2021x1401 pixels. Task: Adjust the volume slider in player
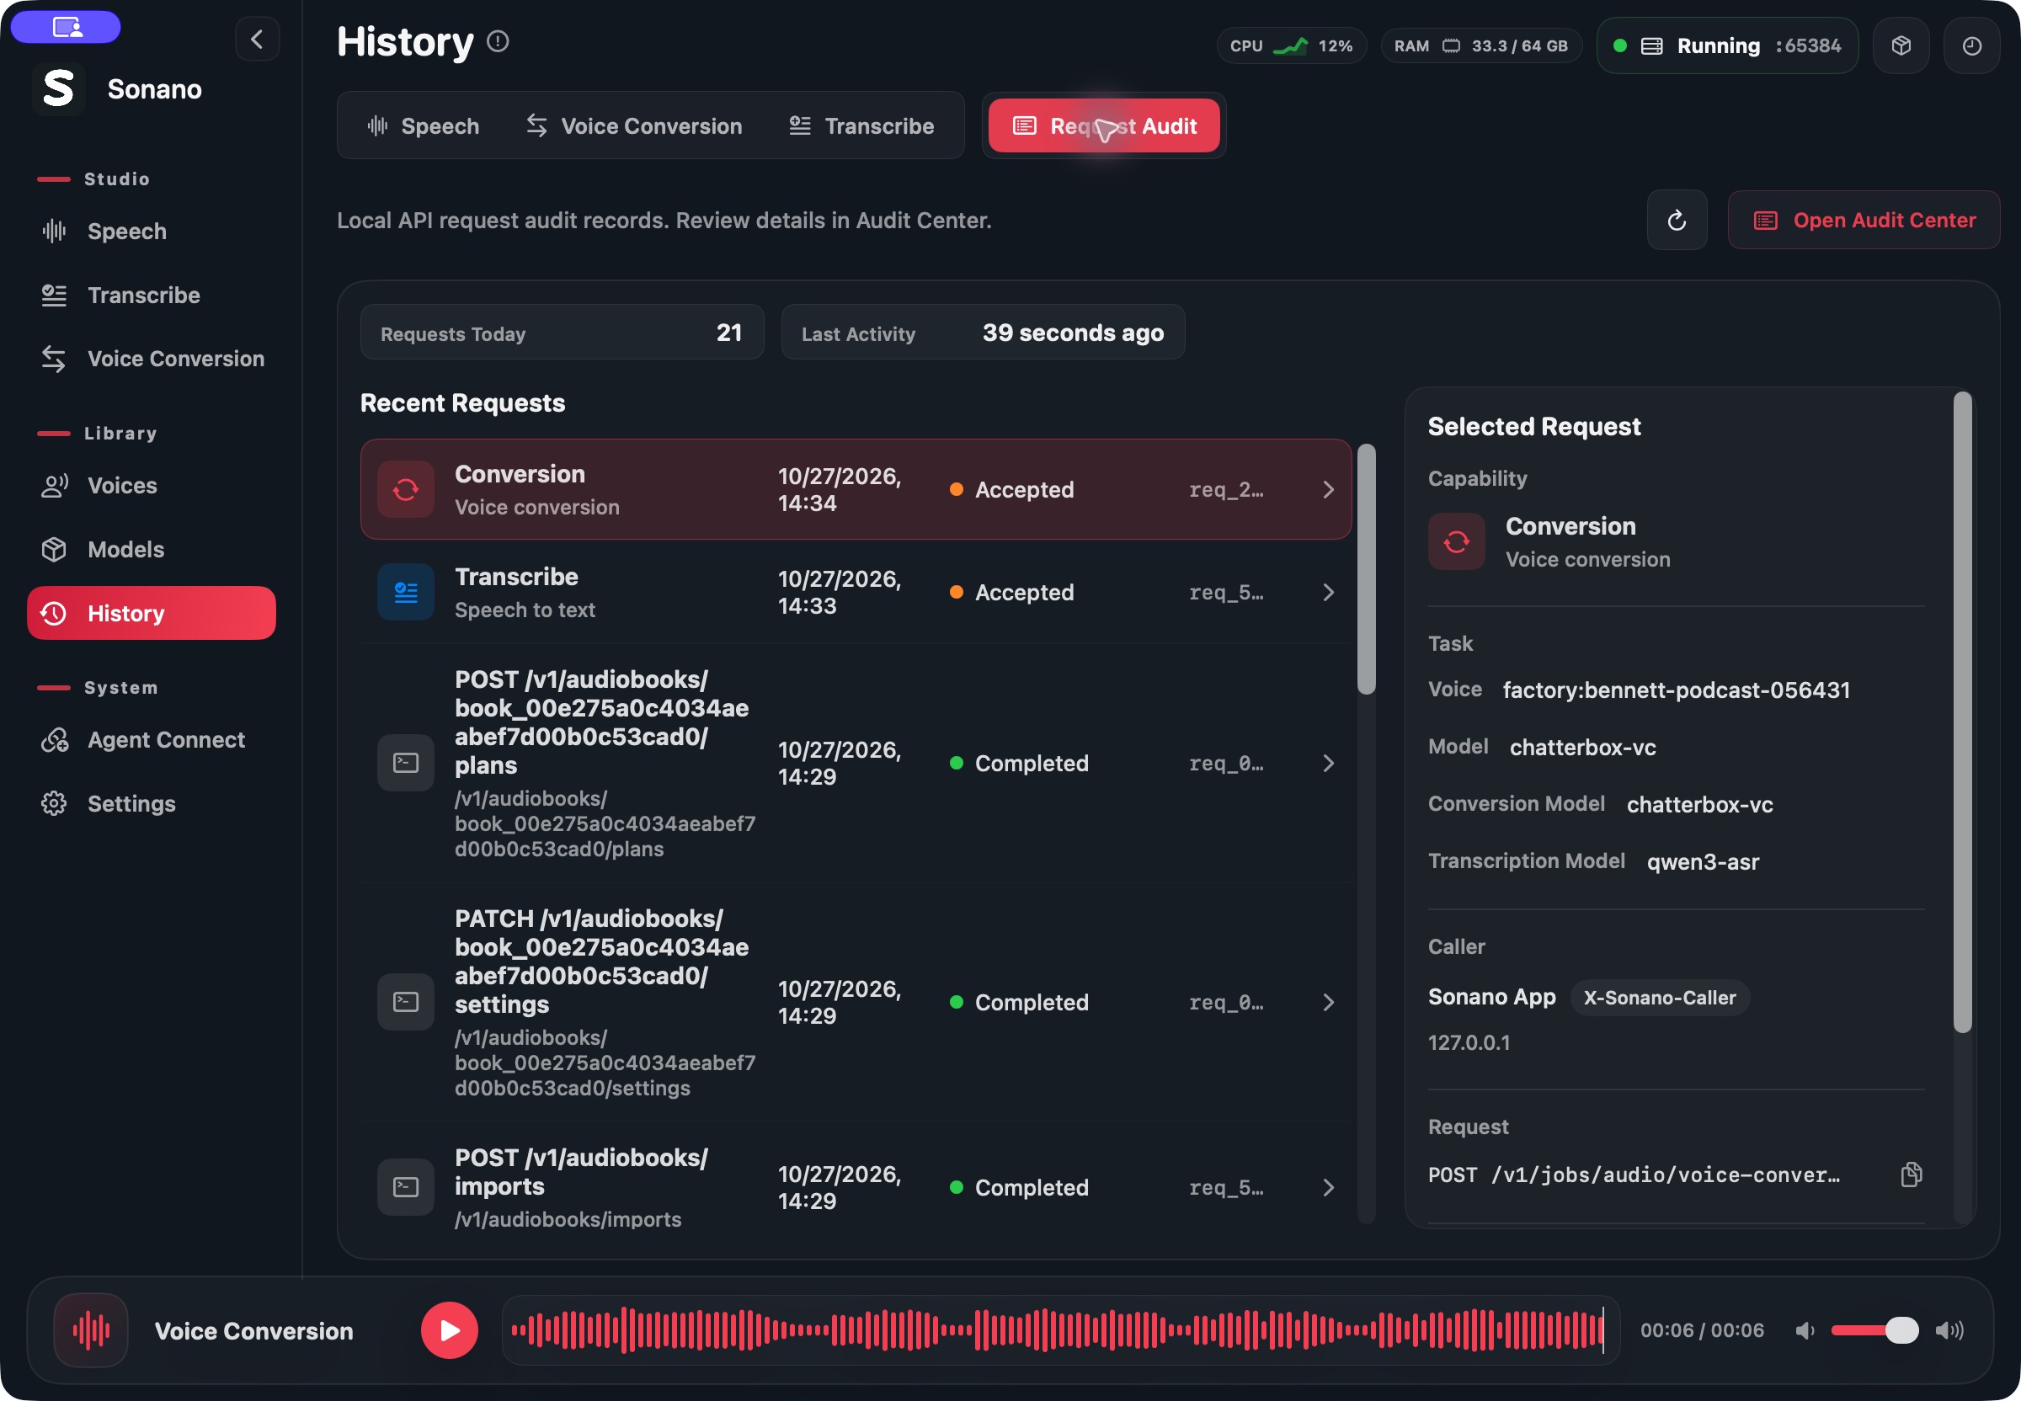1874,1331
